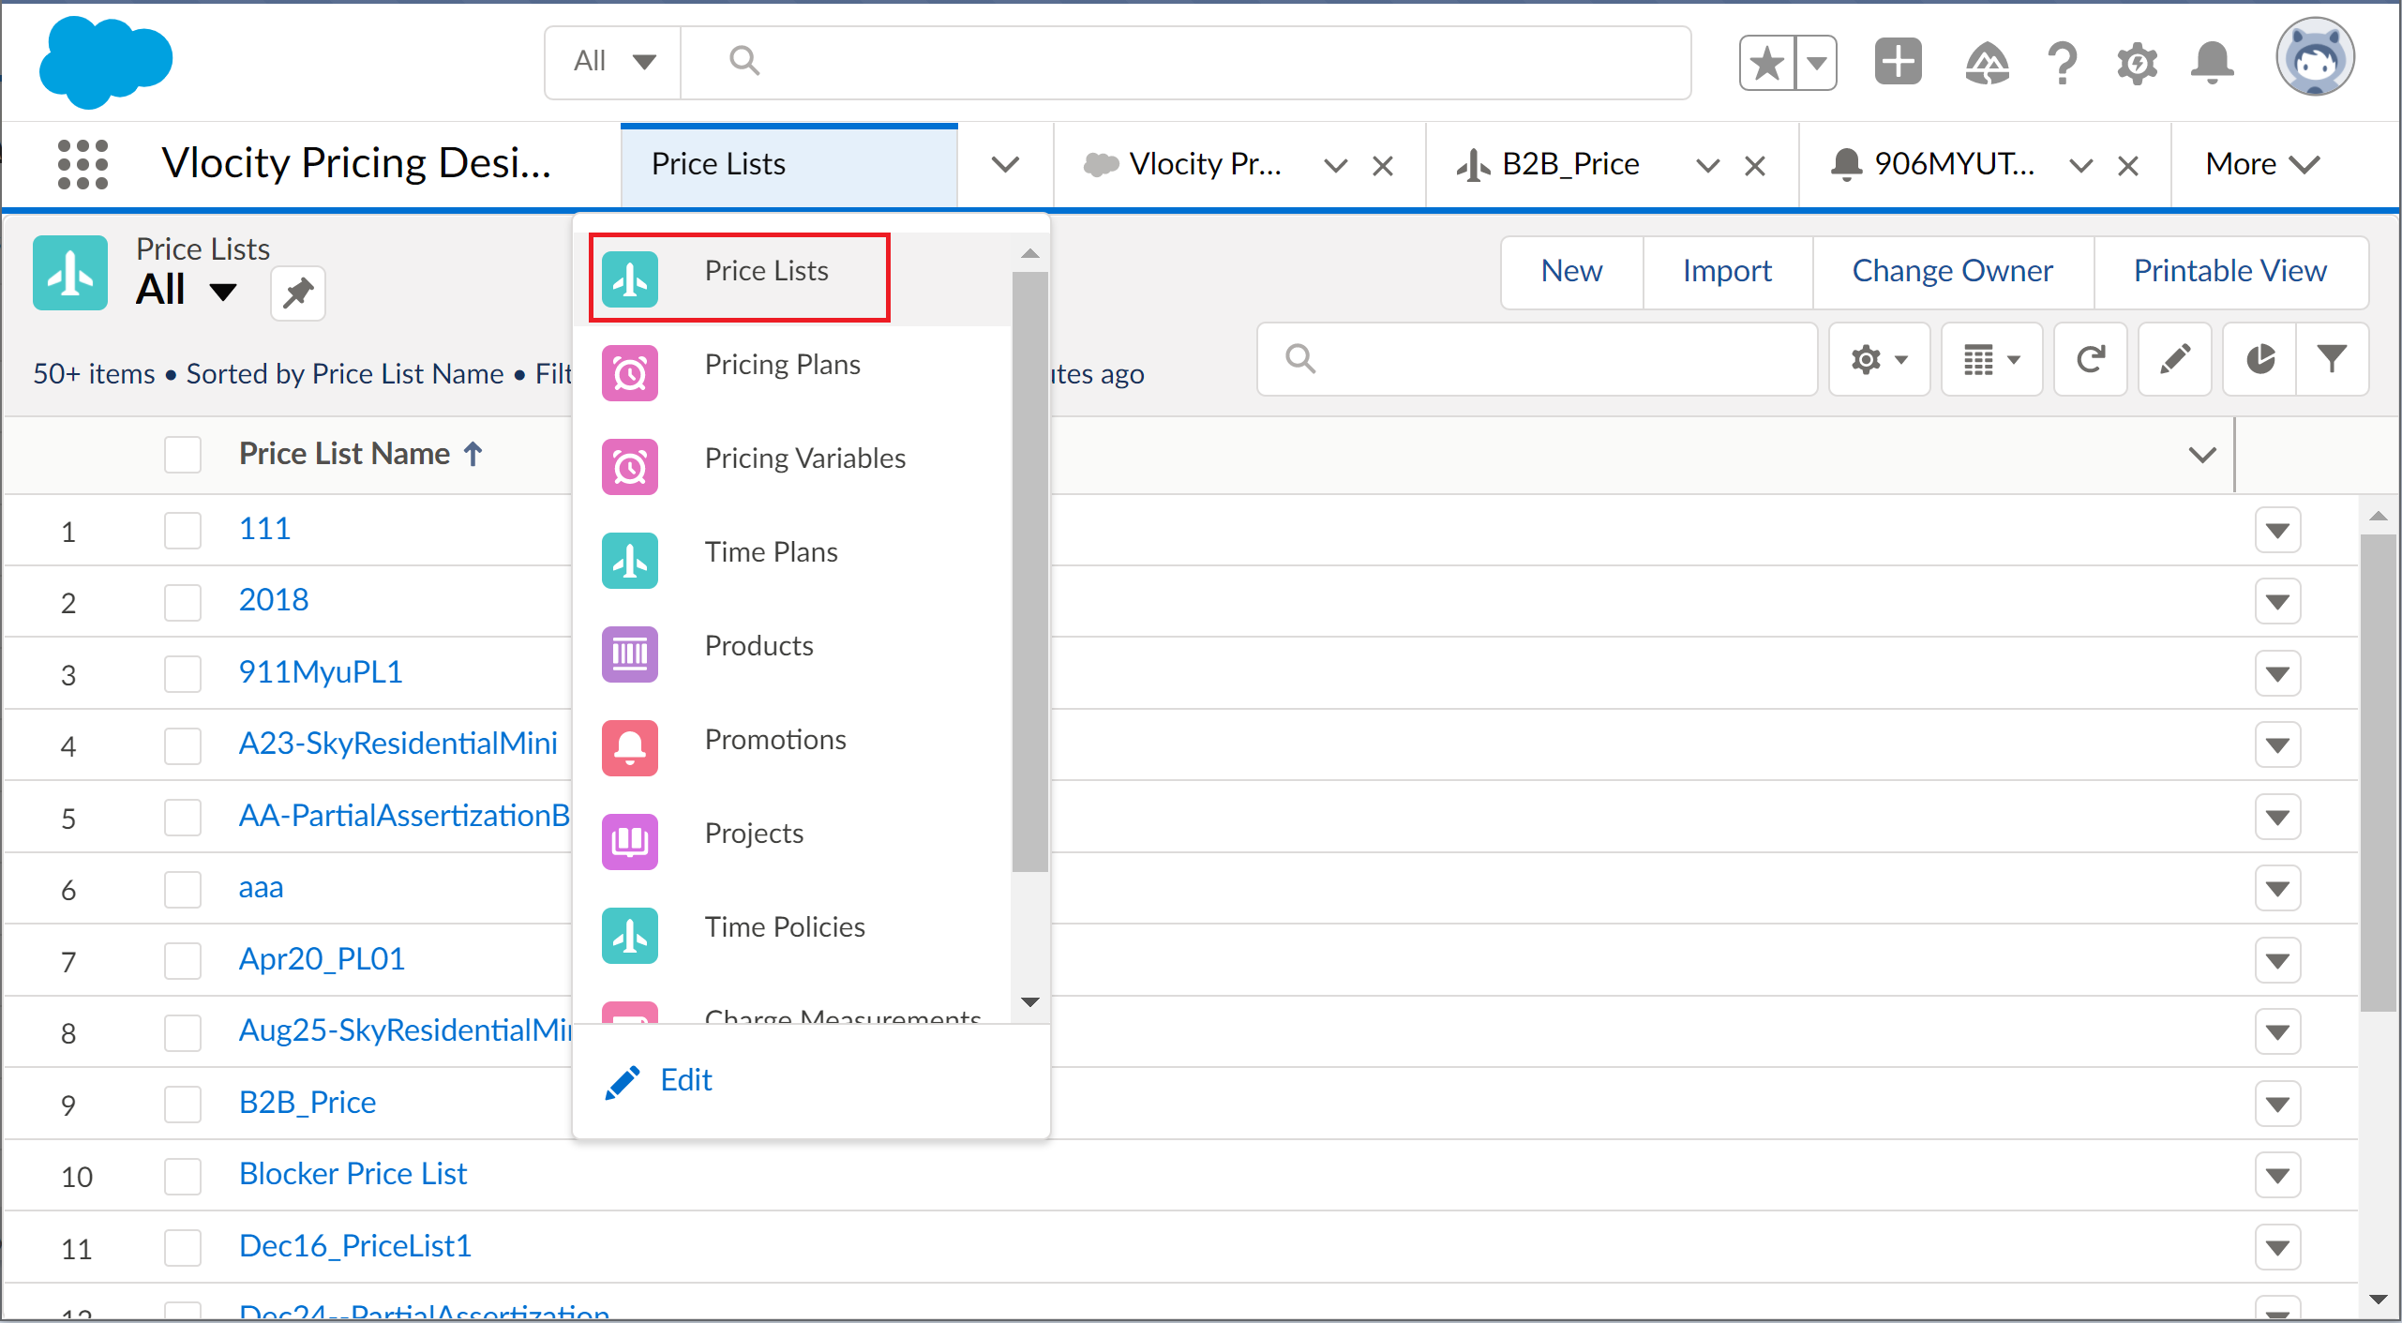The height and width of the screenshot is (1323, 2402).
Task: Expand the Favorites list dropdown arrow
Action: click(x=1817, y=64)
